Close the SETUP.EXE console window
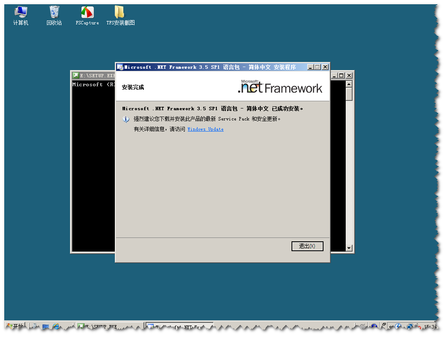The height and width of the screenshot is (337, 446). click(x=349, y=76)
